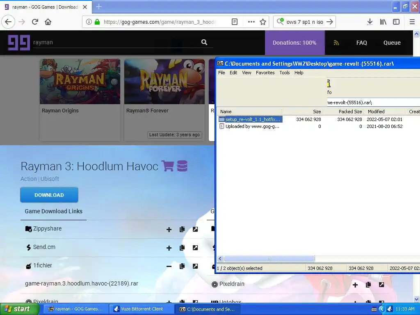Click the search magnifier on gog-games
Viewport: 420px width, 315px height.
click(204, 42)
